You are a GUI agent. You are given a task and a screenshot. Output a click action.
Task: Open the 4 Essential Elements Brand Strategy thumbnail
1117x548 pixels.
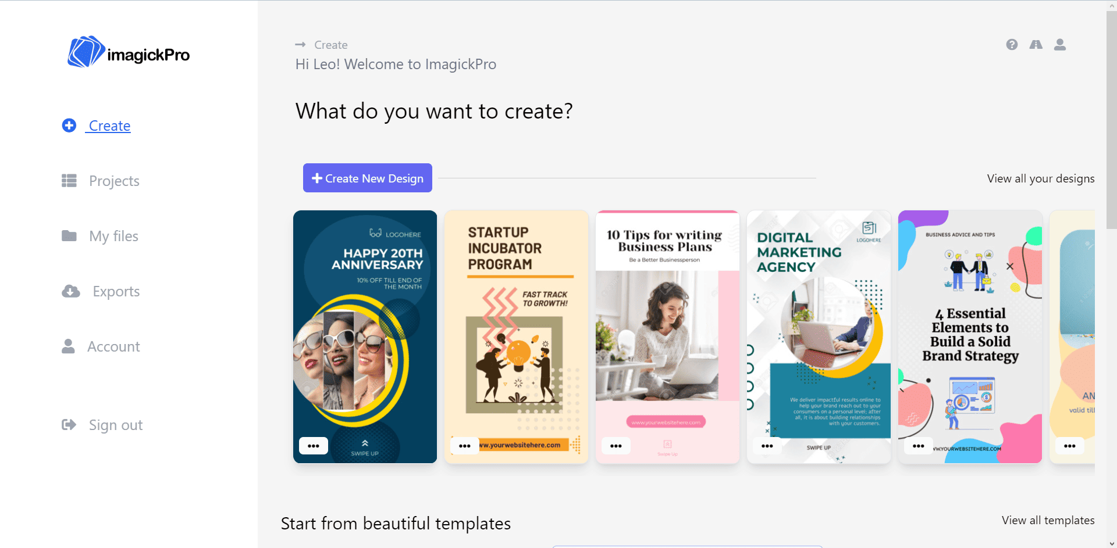(x=970, y=336)
